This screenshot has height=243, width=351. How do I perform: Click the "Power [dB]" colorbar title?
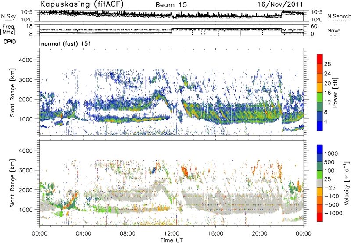pos(335,93)
